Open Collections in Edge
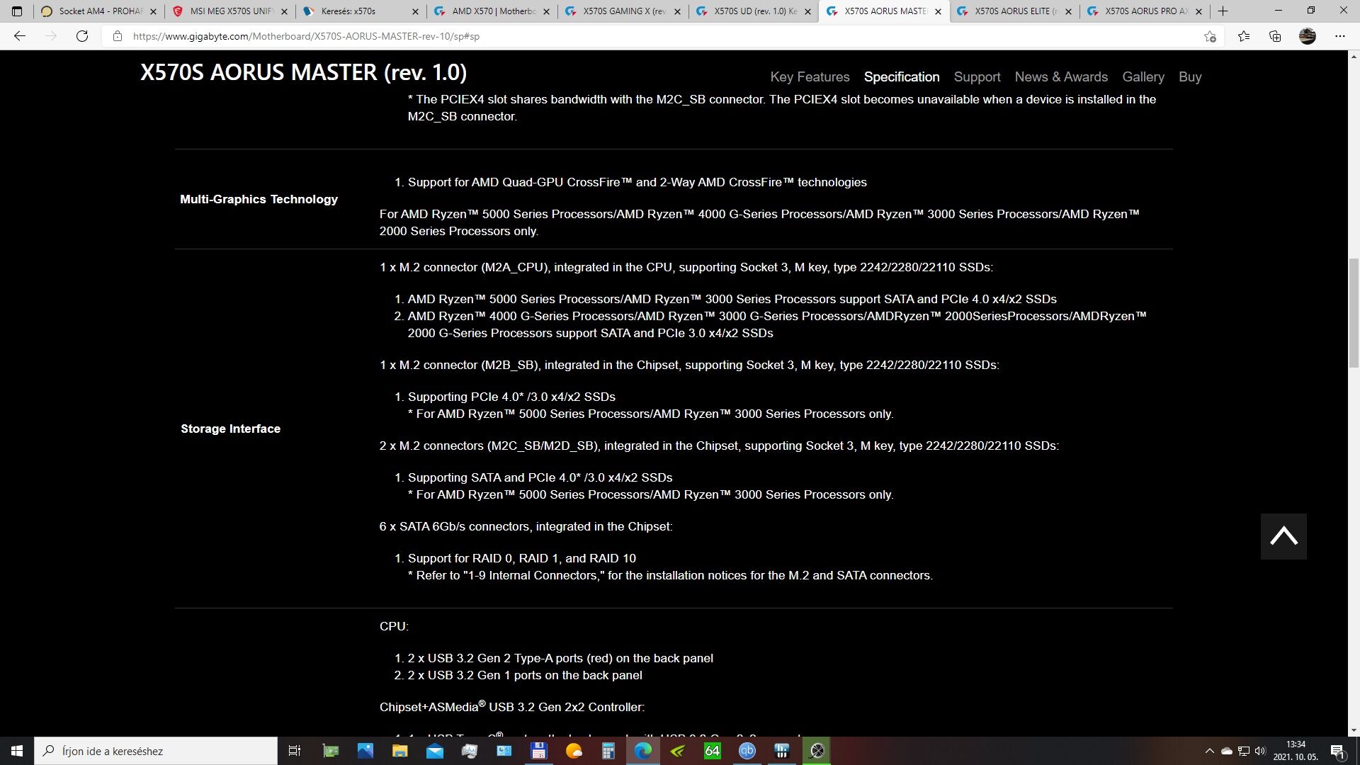1360x765 pixels. click(x=1275, y=36)
